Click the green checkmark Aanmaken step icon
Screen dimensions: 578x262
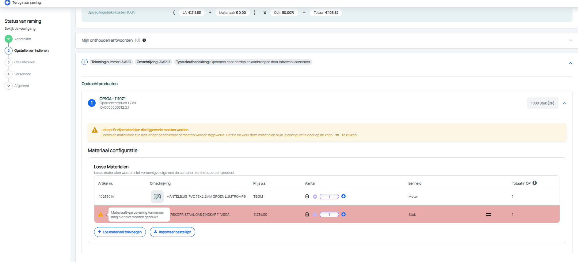coord(9,39)
